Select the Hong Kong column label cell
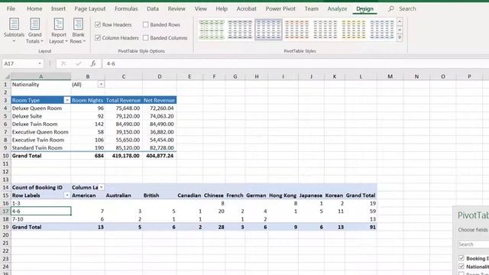 click(x=283, y=196)
